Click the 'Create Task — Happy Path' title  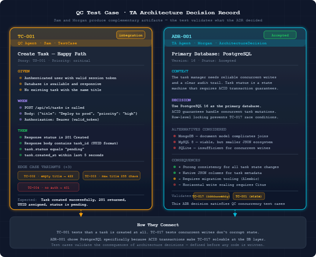coord(52,54)
